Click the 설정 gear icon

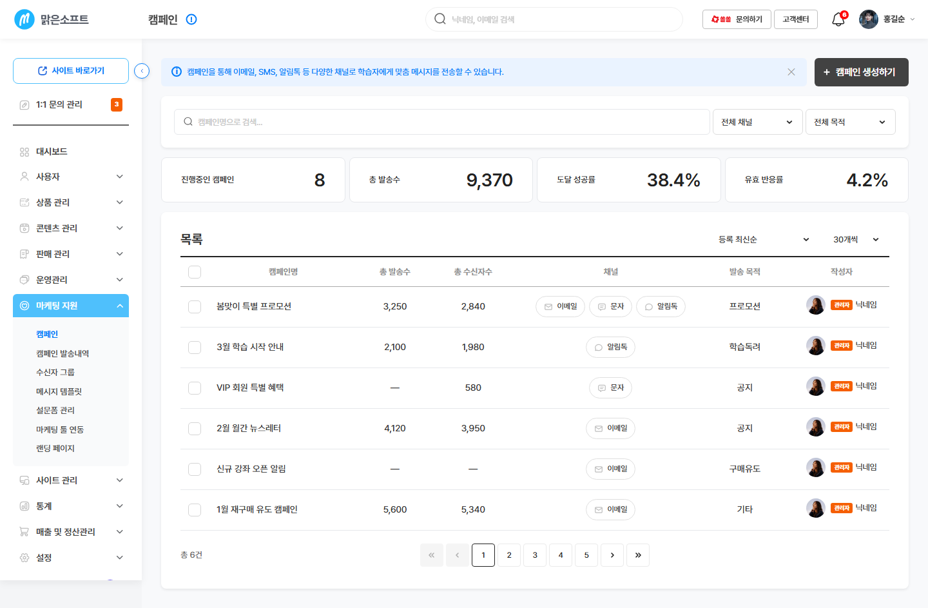[x=24, y=558]
